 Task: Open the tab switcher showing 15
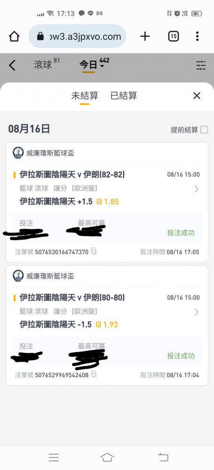point(174,37)
